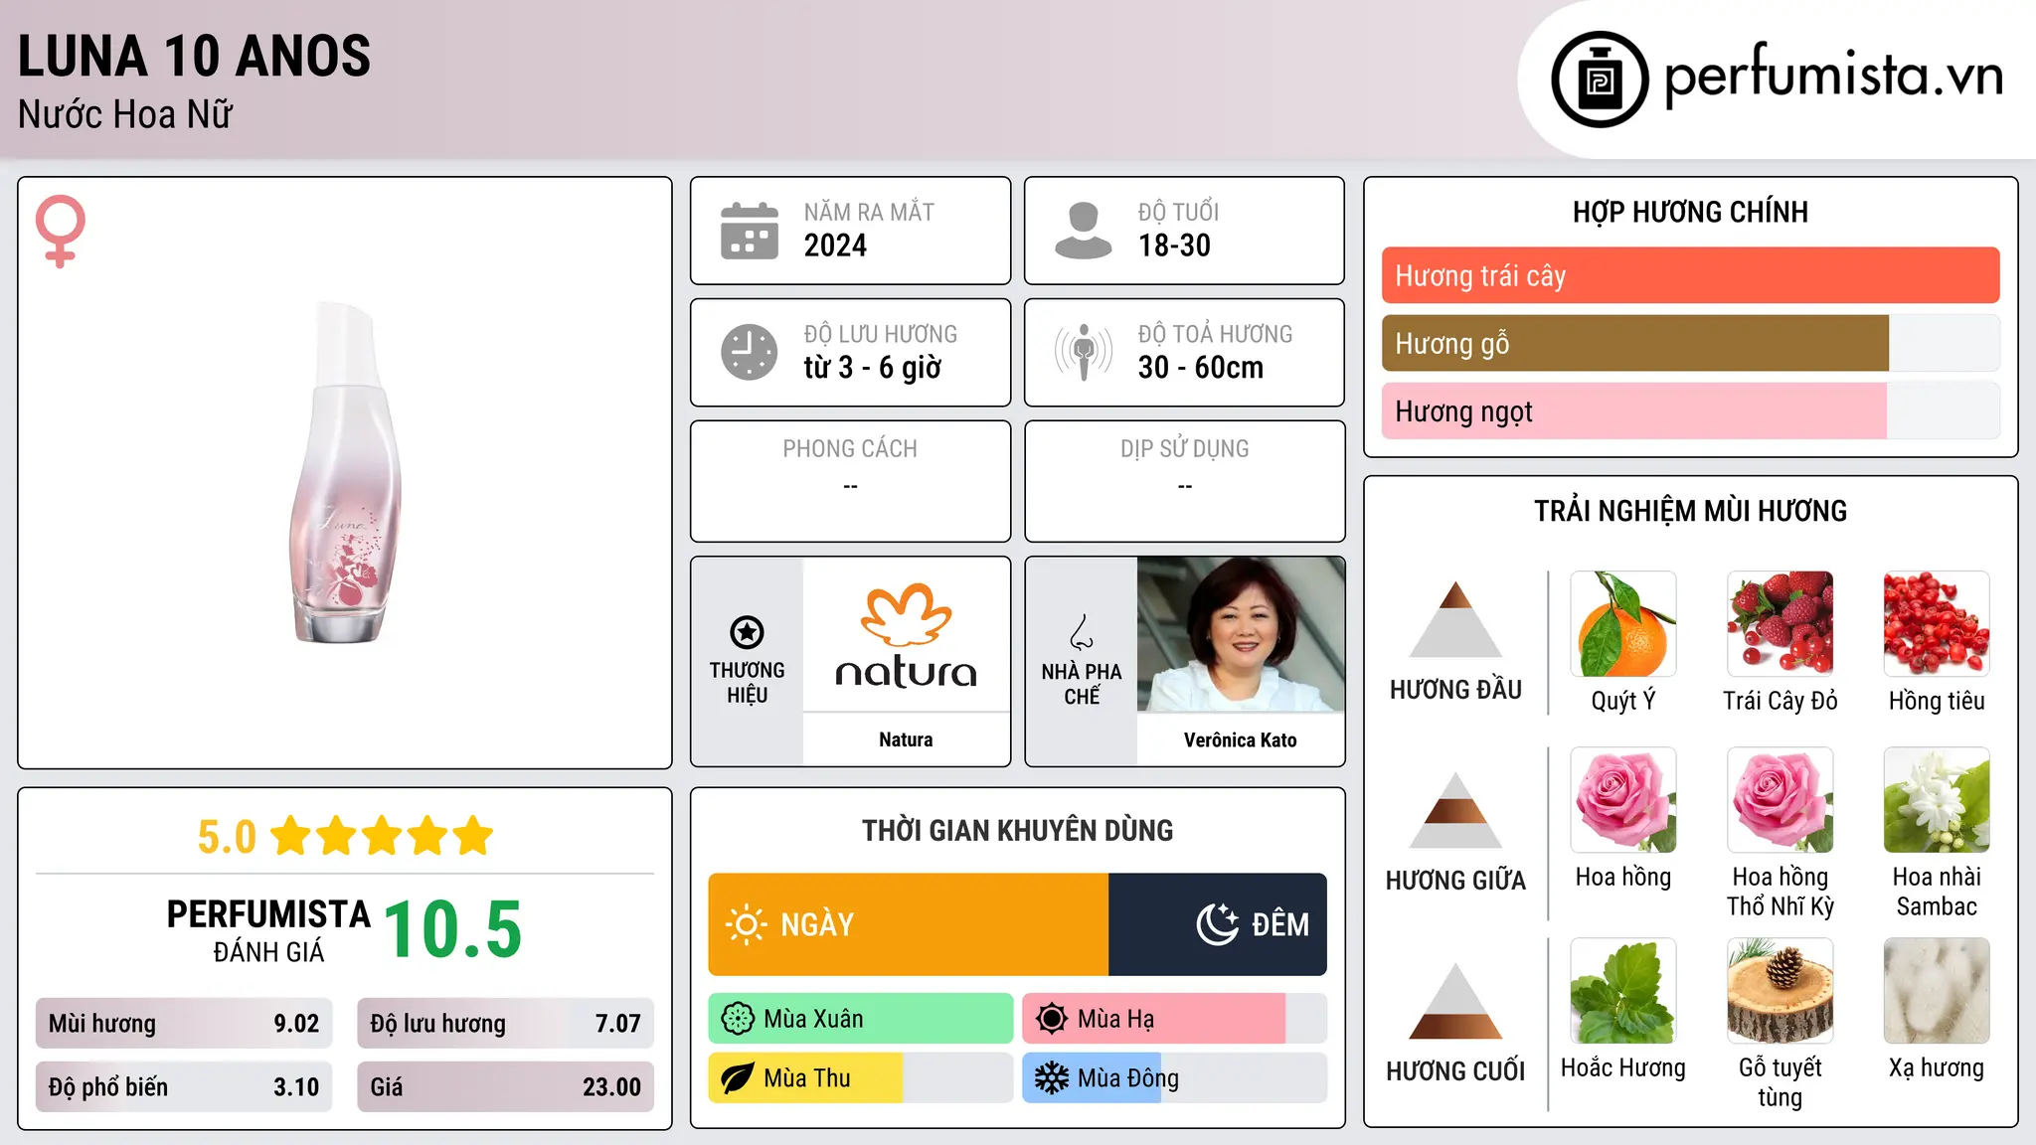Open the Verônica Kato perfumer photo

click(x=1241, y=634)
